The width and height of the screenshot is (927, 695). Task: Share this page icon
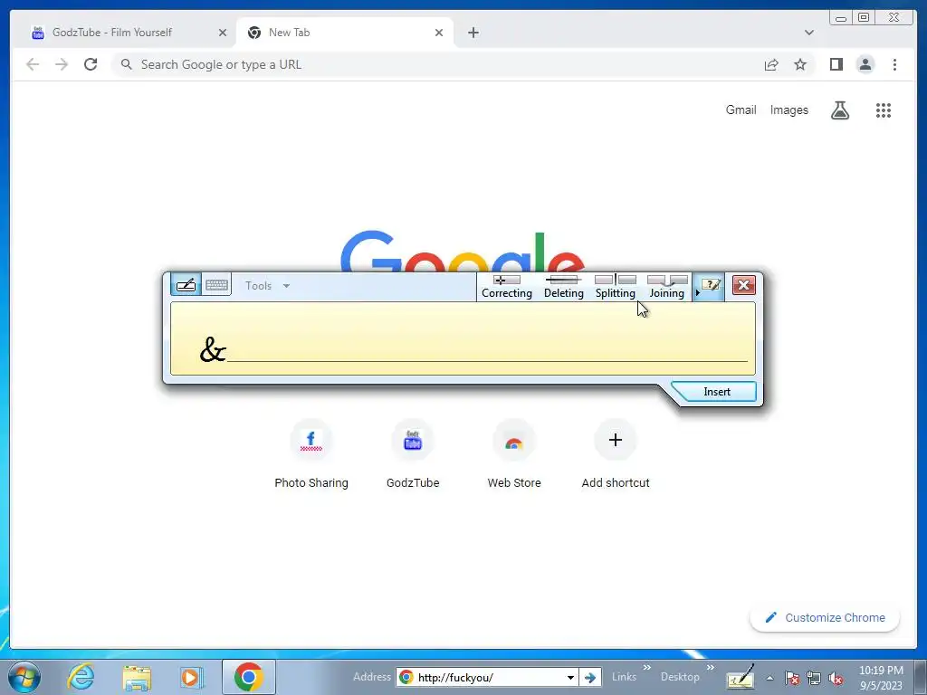point(771,64)
